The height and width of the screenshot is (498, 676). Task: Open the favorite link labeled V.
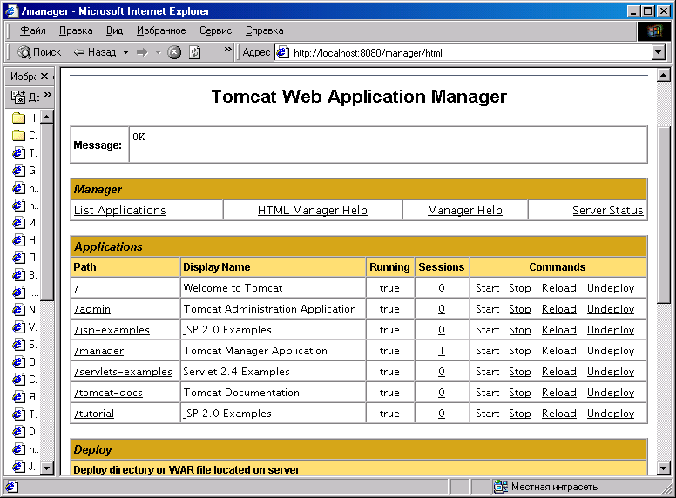click(x=25, y=327)
